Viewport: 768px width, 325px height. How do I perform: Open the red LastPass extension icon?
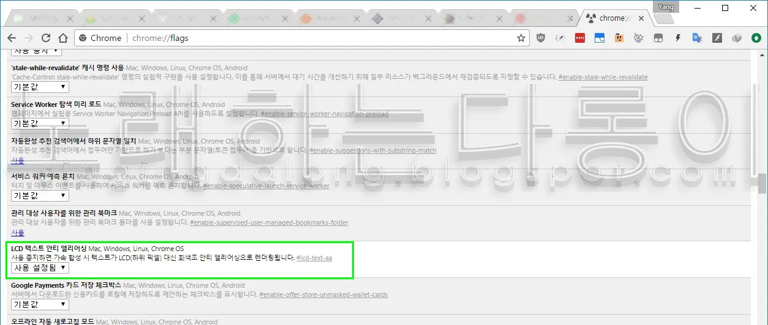pos(579,38)
